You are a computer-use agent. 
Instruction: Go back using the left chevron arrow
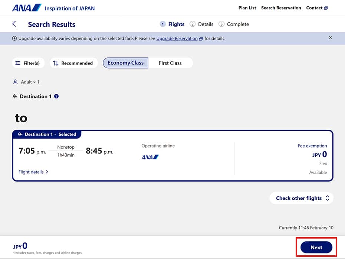tap(14, 24)
